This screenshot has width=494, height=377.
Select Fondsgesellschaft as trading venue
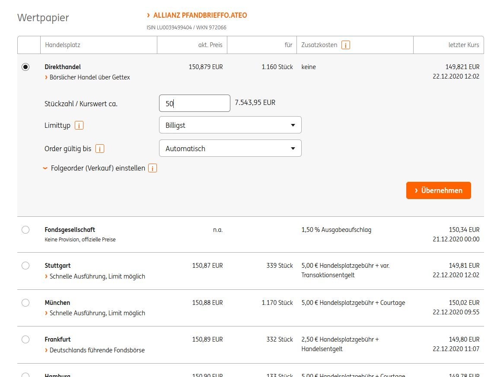click(x=25, y=230)
